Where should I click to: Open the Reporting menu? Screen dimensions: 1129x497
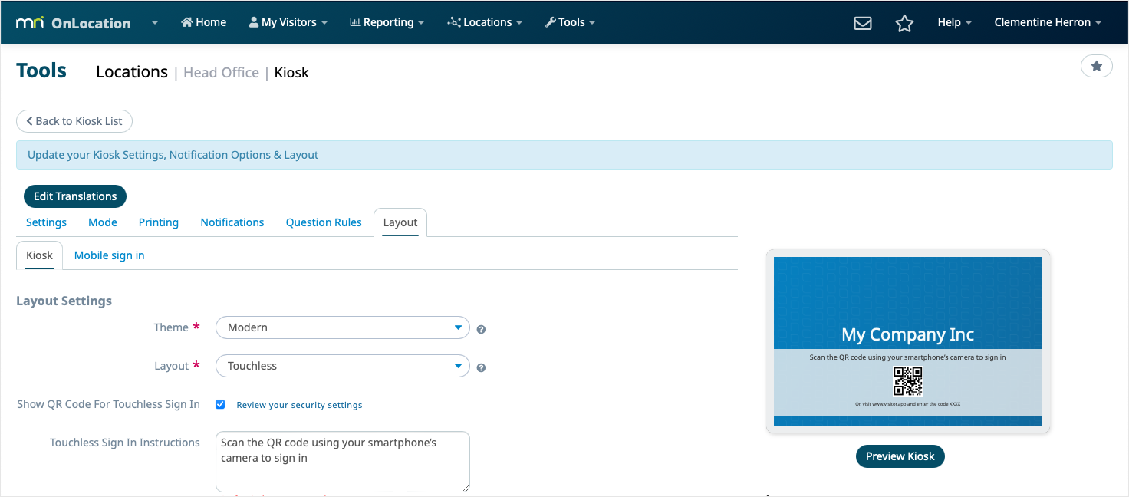pos(387,22)
